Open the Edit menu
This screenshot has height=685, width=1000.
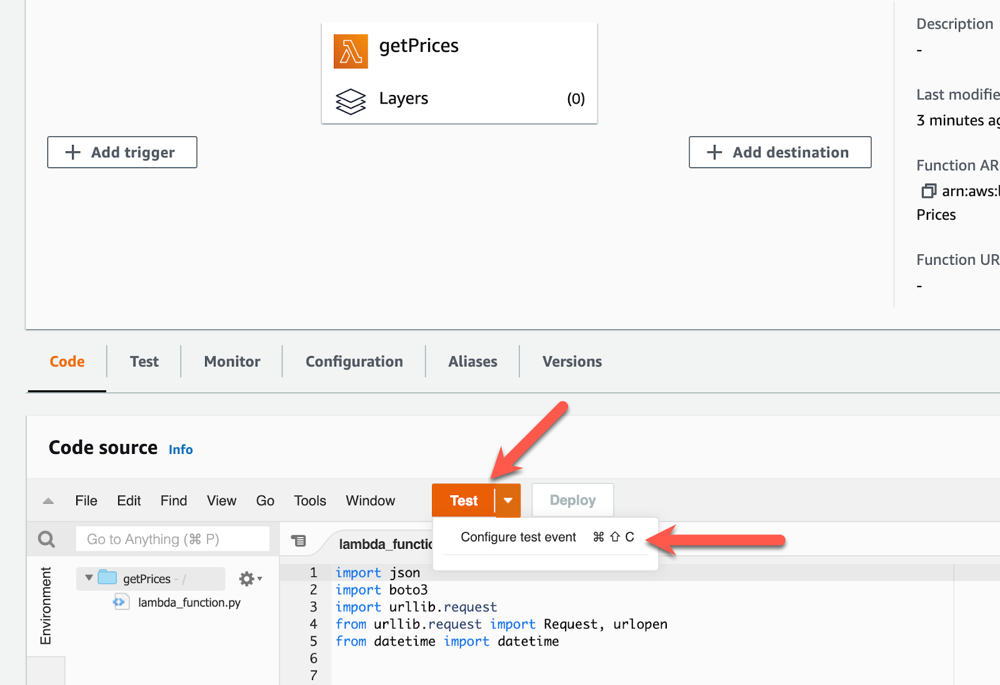click(129, 501)
